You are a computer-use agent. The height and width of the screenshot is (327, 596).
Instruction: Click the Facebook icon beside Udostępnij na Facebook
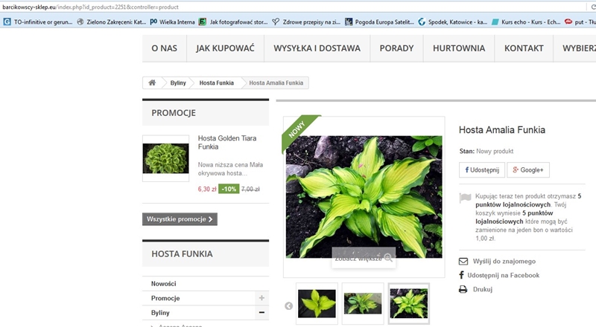463,276
